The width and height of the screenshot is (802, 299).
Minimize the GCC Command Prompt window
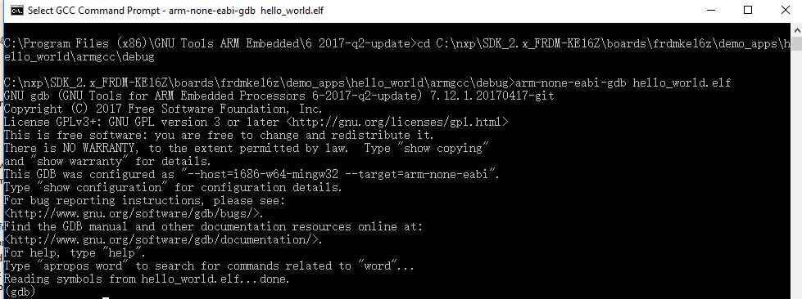tap(711, 10)
